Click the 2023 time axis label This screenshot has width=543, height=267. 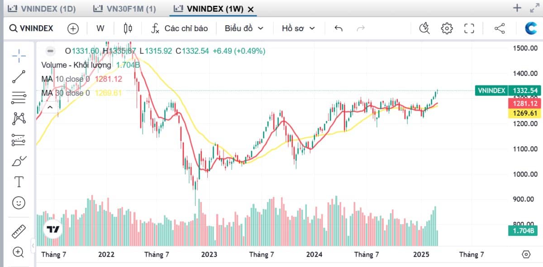click(x=209, y=254)
